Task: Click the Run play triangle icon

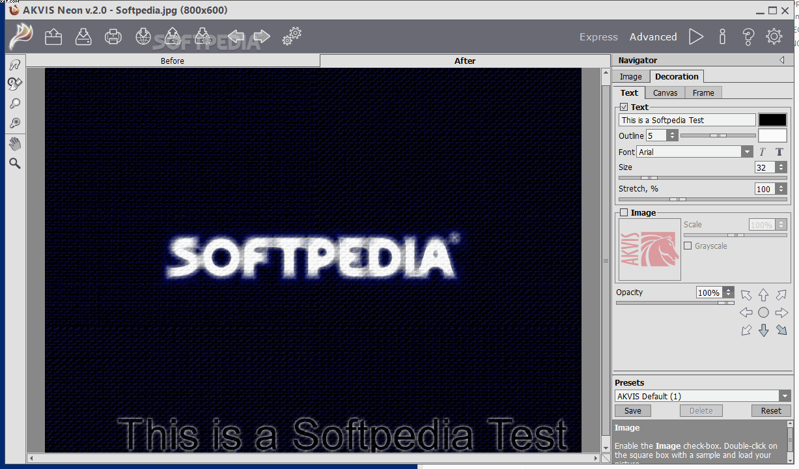Action: [696, 36]
